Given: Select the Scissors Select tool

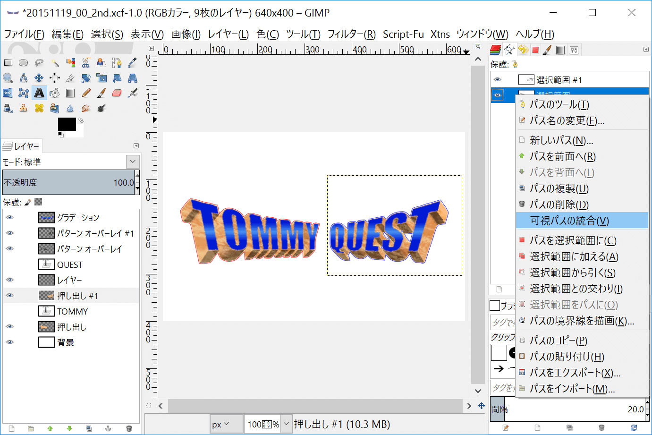Looking at the screenshot, I should click(85, 62).
